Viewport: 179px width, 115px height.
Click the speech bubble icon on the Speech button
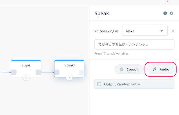coord(121,69)
